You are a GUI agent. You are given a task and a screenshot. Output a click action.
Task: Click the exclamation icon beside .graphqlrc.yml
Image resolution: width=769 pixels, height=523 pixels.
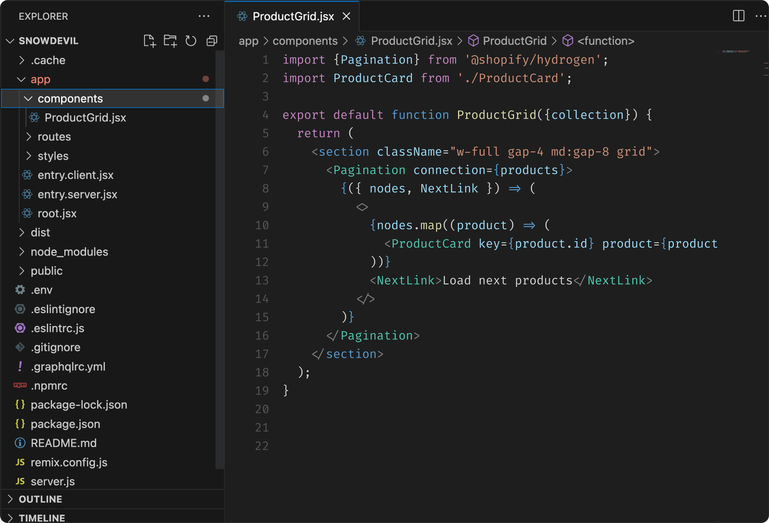[x=20, y=366]
